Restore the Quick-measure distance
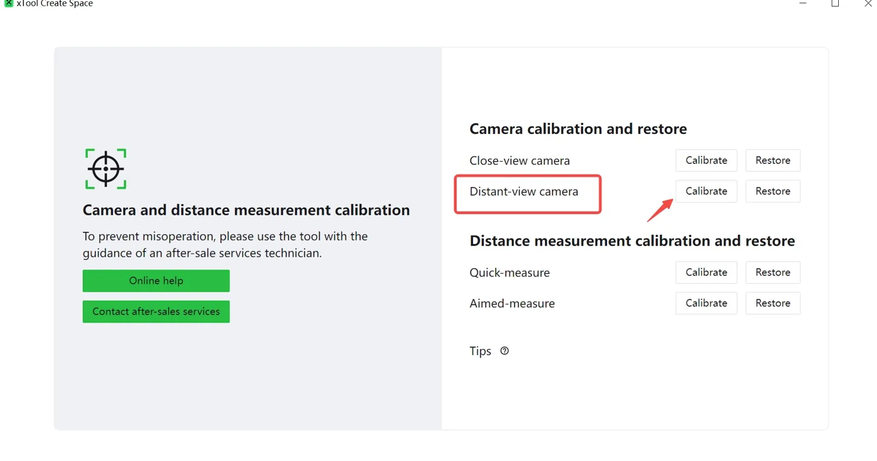The image size is (877, 461). [x=772, y=272]
